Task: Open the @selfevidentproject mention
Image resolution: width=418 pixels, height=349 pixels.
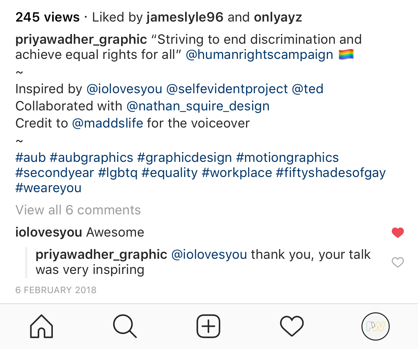Action: (x=227, y=89)
